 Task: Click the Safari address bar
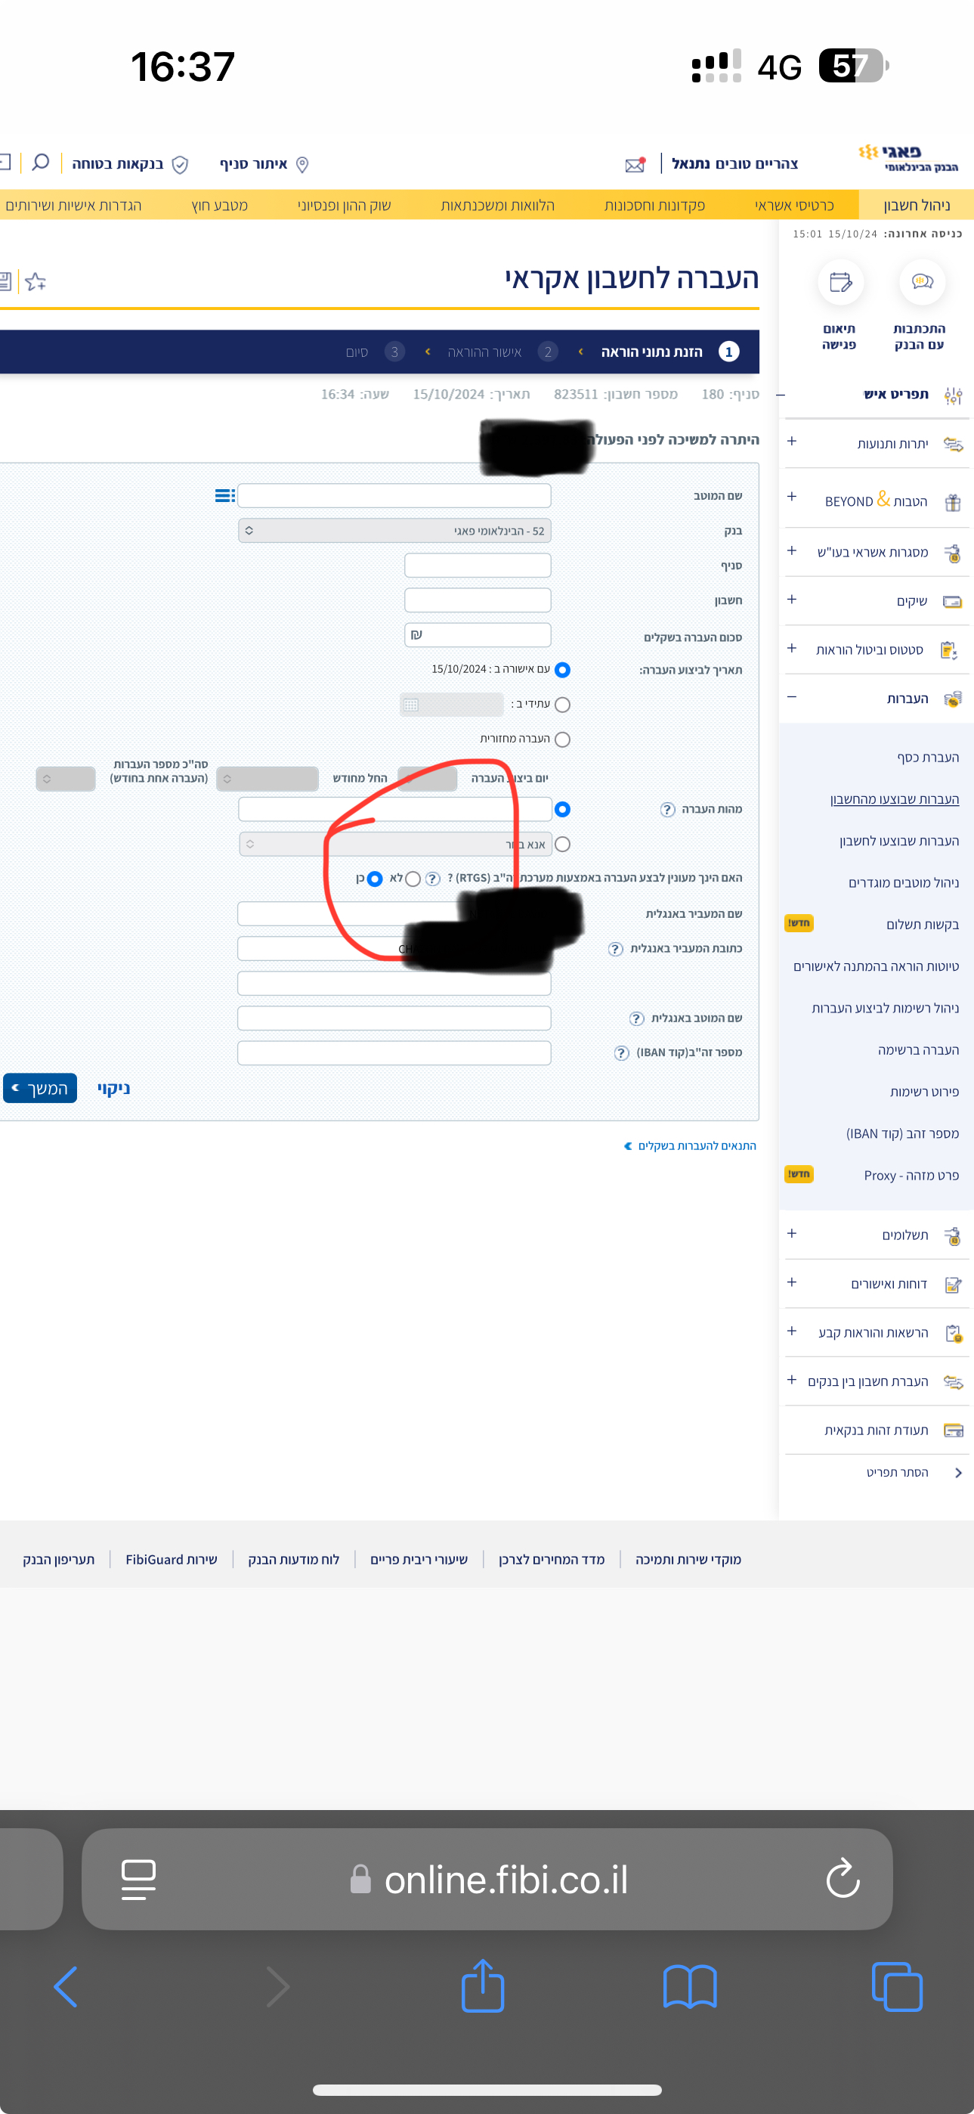coord(487,1880)
